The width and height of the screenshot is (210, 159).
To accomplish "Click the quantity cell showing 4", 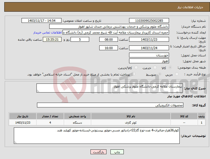I will (x=50, y=123).
